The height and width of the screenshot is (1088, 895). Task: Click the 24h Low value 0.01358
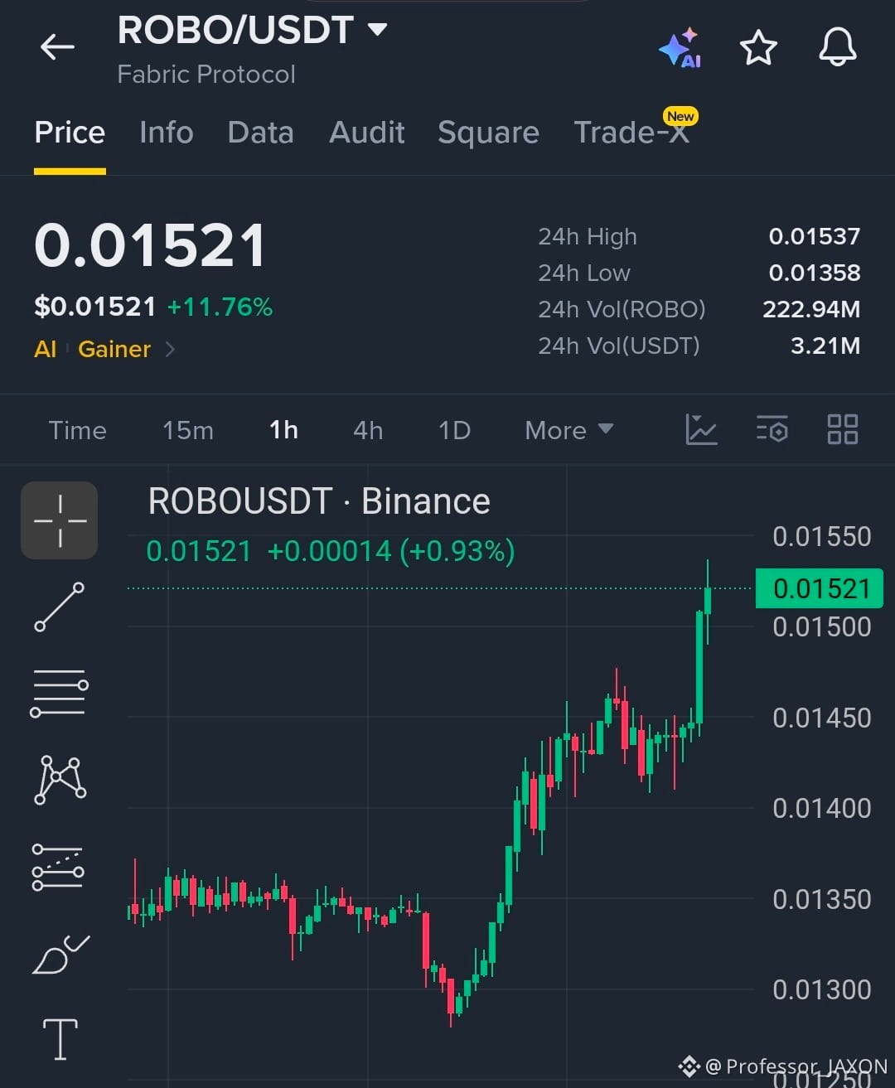coord(815,273)
